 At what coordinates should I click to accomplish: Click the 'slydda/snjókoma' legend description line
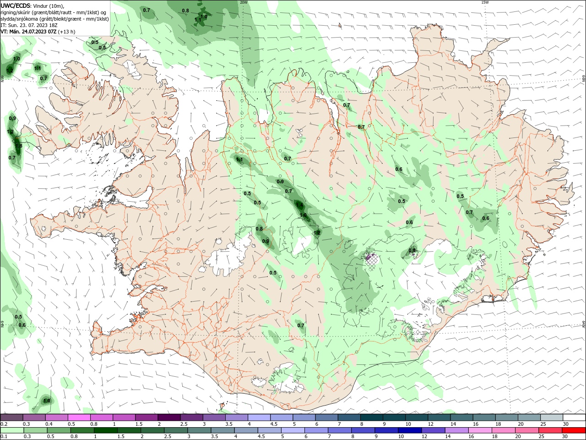(54, 19)
